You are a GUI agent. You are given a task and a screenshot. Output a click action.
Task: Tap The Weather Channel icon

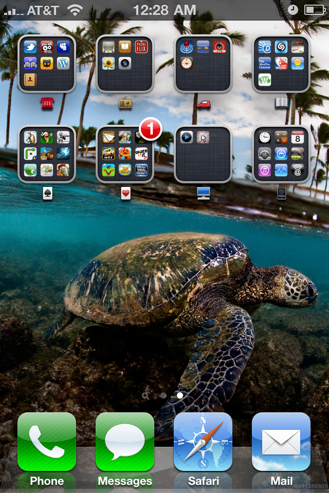coord(265,64)
